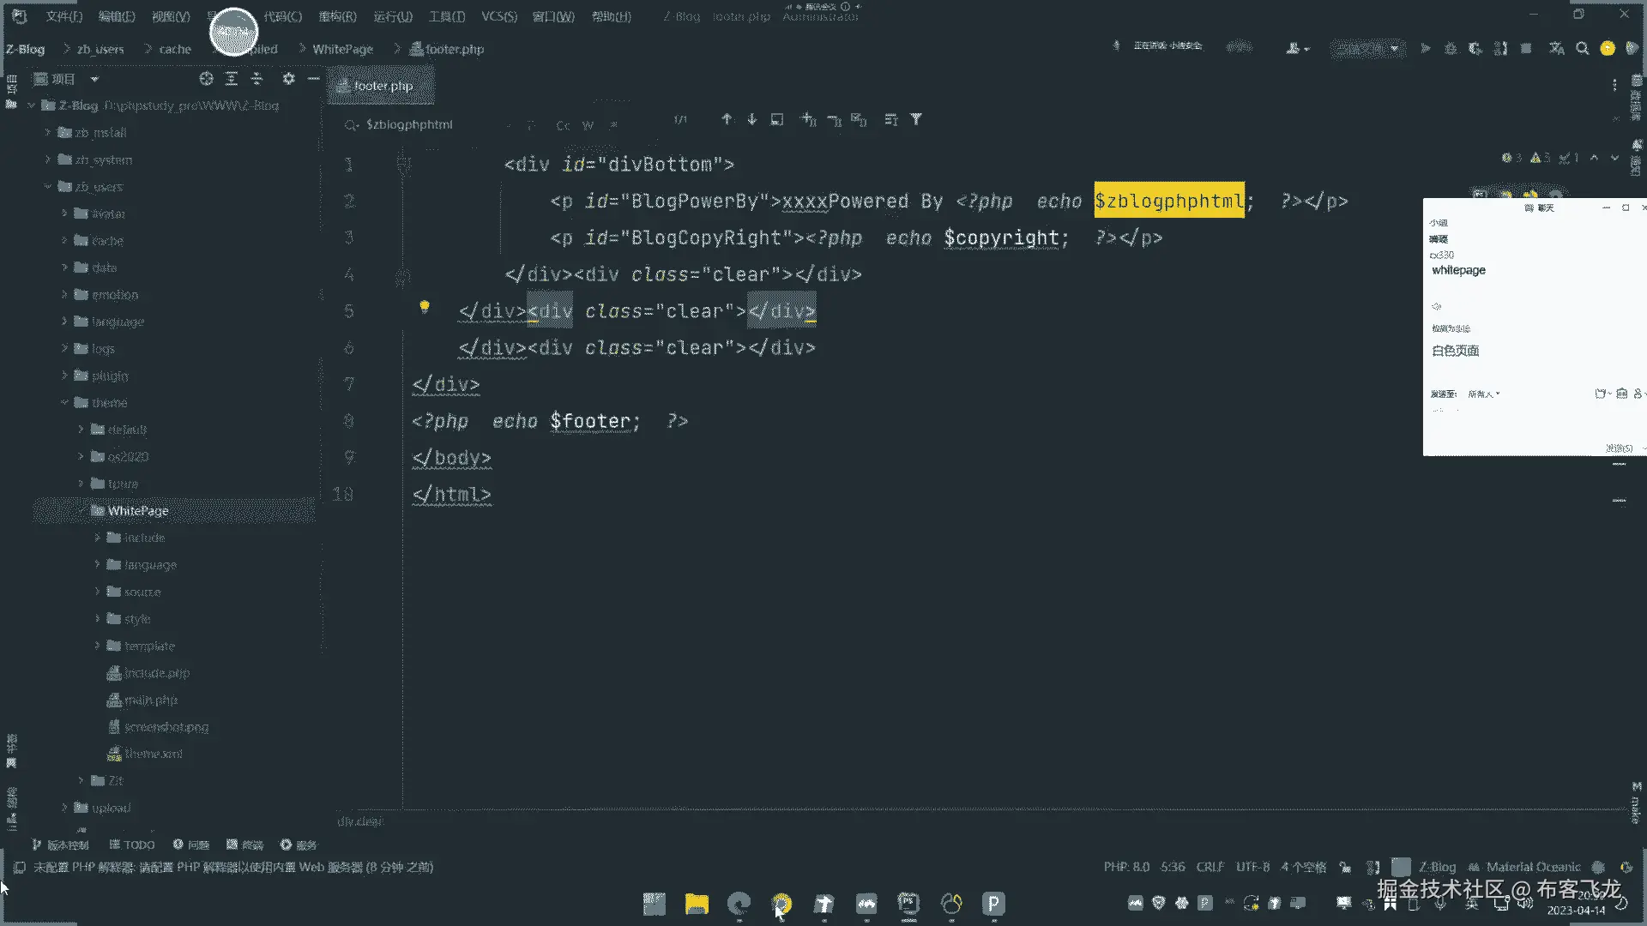Click the search results filter icon
The width and height of the screenshot is (1647, 926).
pos(916,119)
